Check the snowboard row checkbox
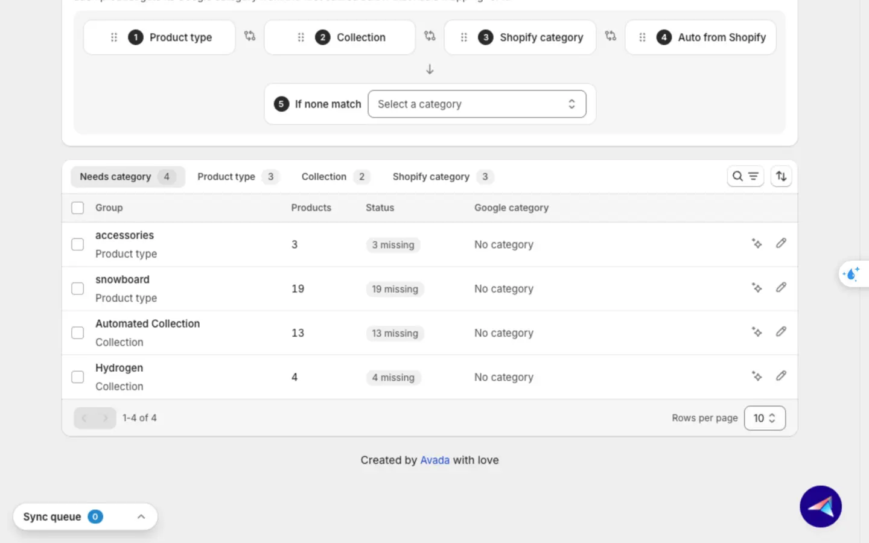The width and height of the screenshot is (869, 543). tap(77, 288)
